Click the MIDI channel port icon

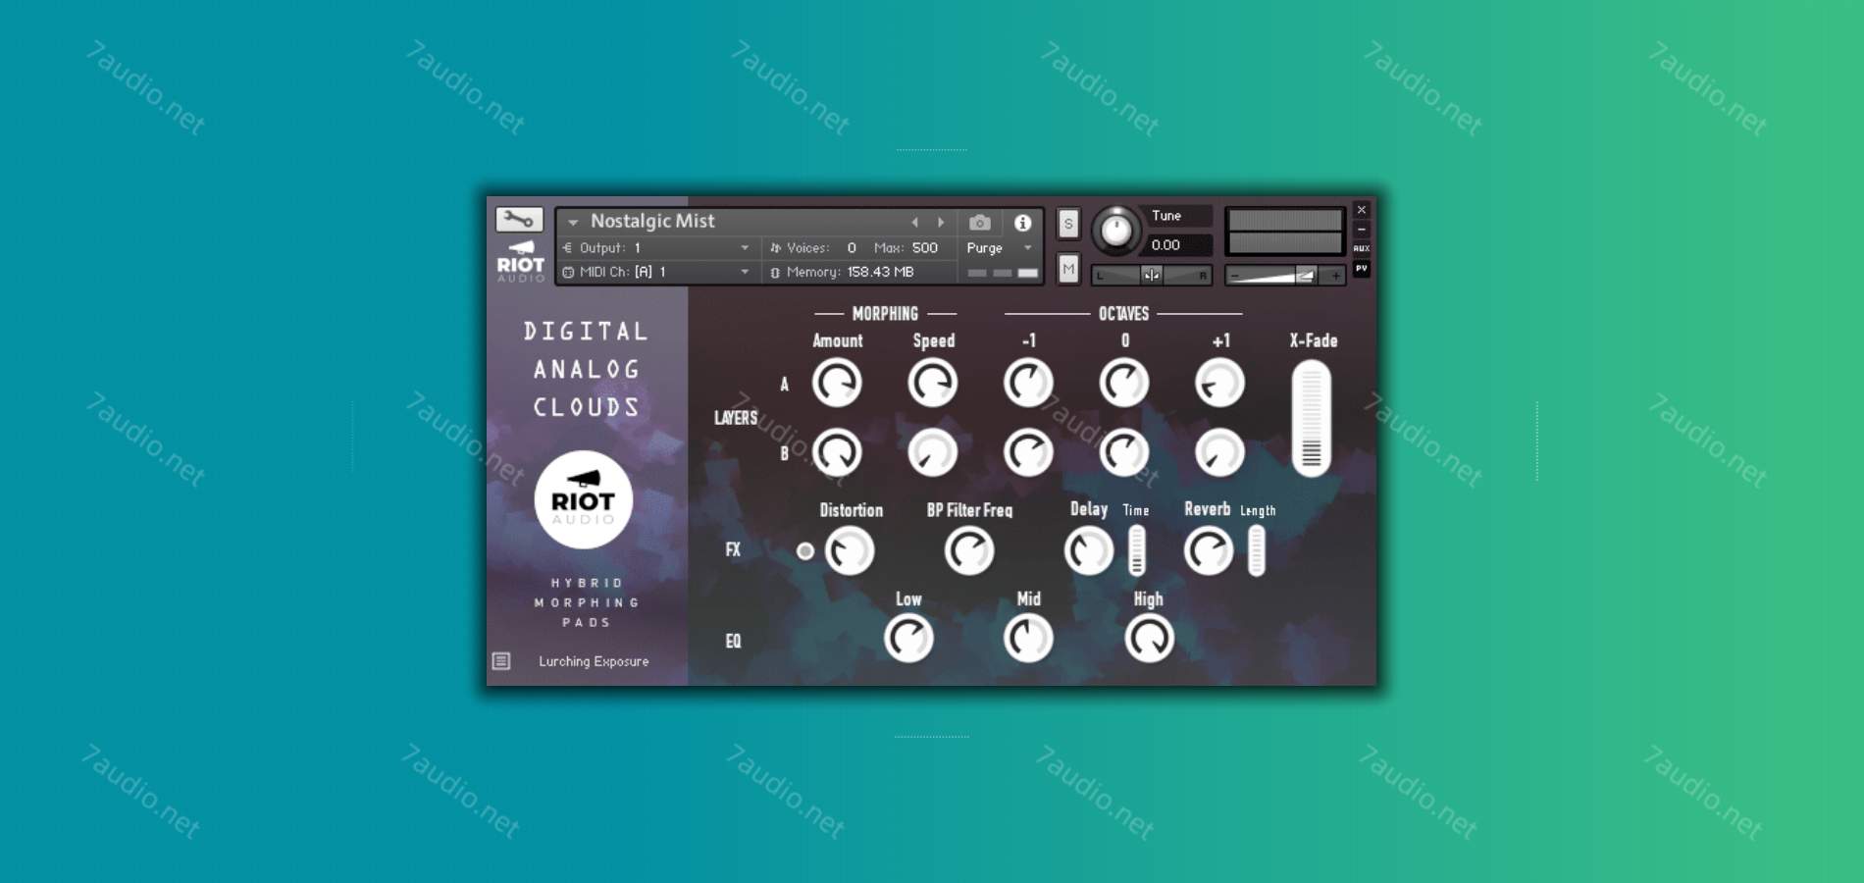coord(568,272)
